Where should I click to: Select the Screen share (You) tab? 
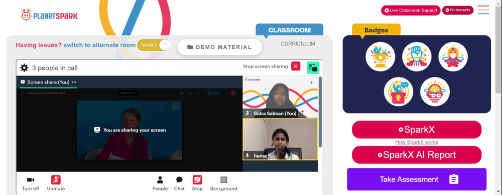click(48, 82)
